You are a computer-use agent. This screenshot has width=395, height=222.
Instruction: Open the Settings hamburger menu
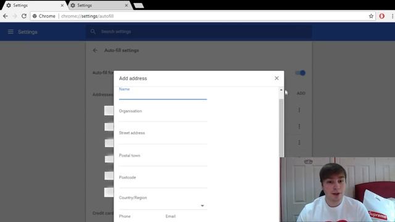10,31
